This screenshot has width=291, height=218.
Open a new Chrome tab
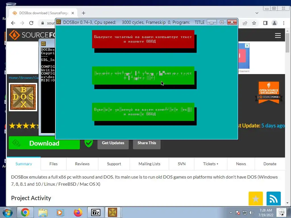[x=84, y=13]
